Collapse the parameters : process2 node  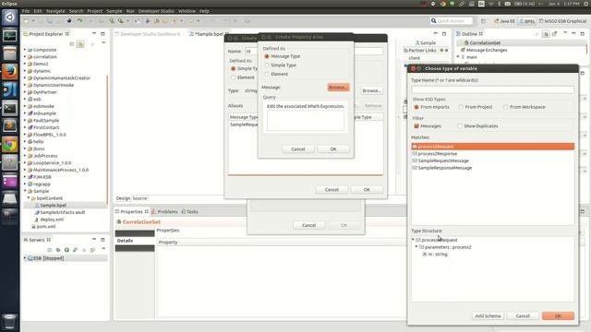(x=416, y=247)
